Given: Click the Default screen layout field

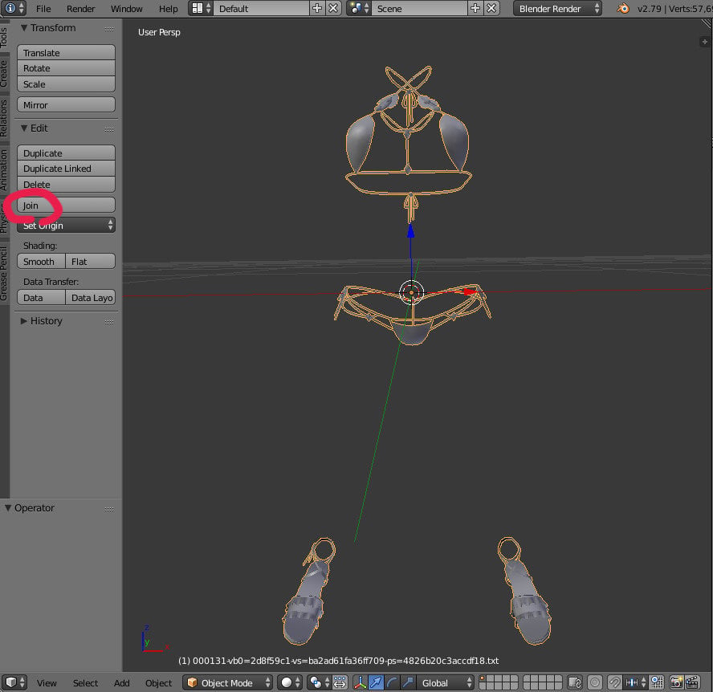Looking at the screenshot, I should coord(262,8).
